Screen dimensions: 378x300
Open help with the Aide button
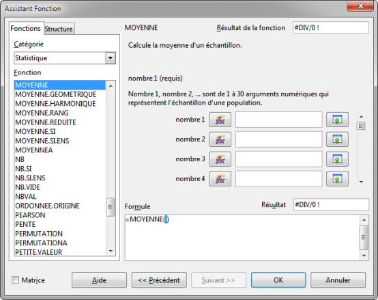99,280
